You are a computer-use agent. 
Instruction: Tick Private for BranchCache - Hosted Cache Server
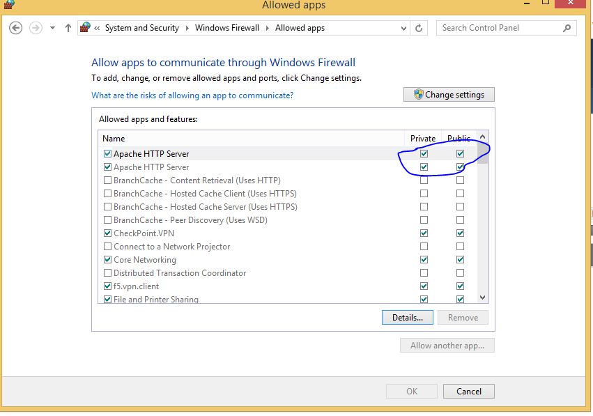click(x=424, y=207)
